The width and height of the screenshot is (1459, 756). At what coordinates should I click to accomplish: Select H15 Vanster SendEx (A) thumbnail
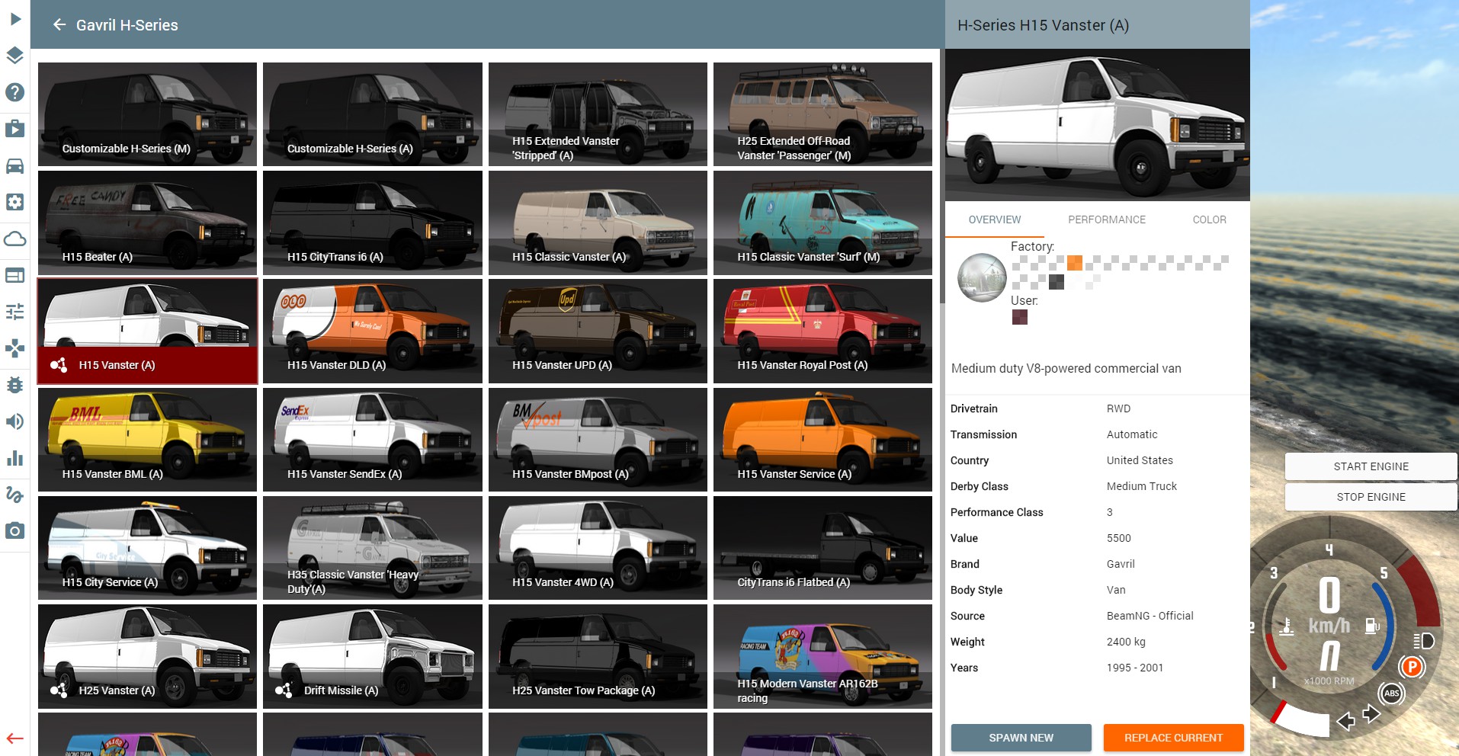(373, 440)
